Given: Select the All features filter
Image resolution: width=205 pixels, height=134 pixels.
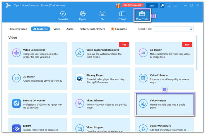Looking at the screenshot, I should (x=40, y=29).
